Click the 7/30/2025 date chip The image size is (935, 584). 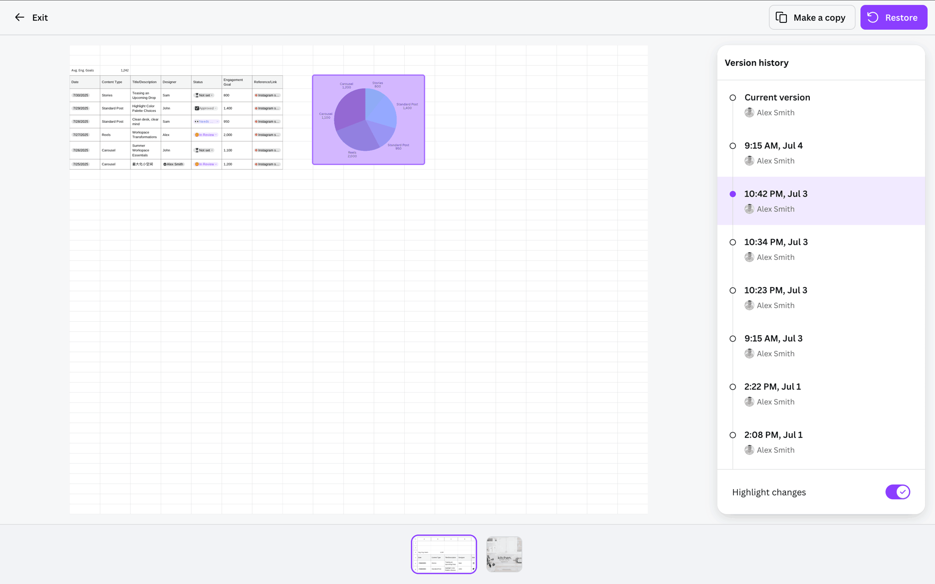tap(80, 95)
